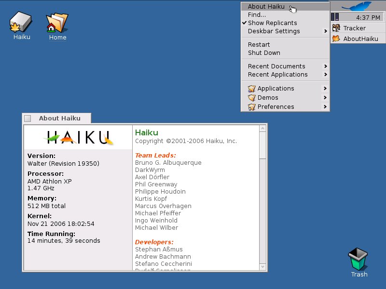Choose Find... from the Deskbar menu

286,15
